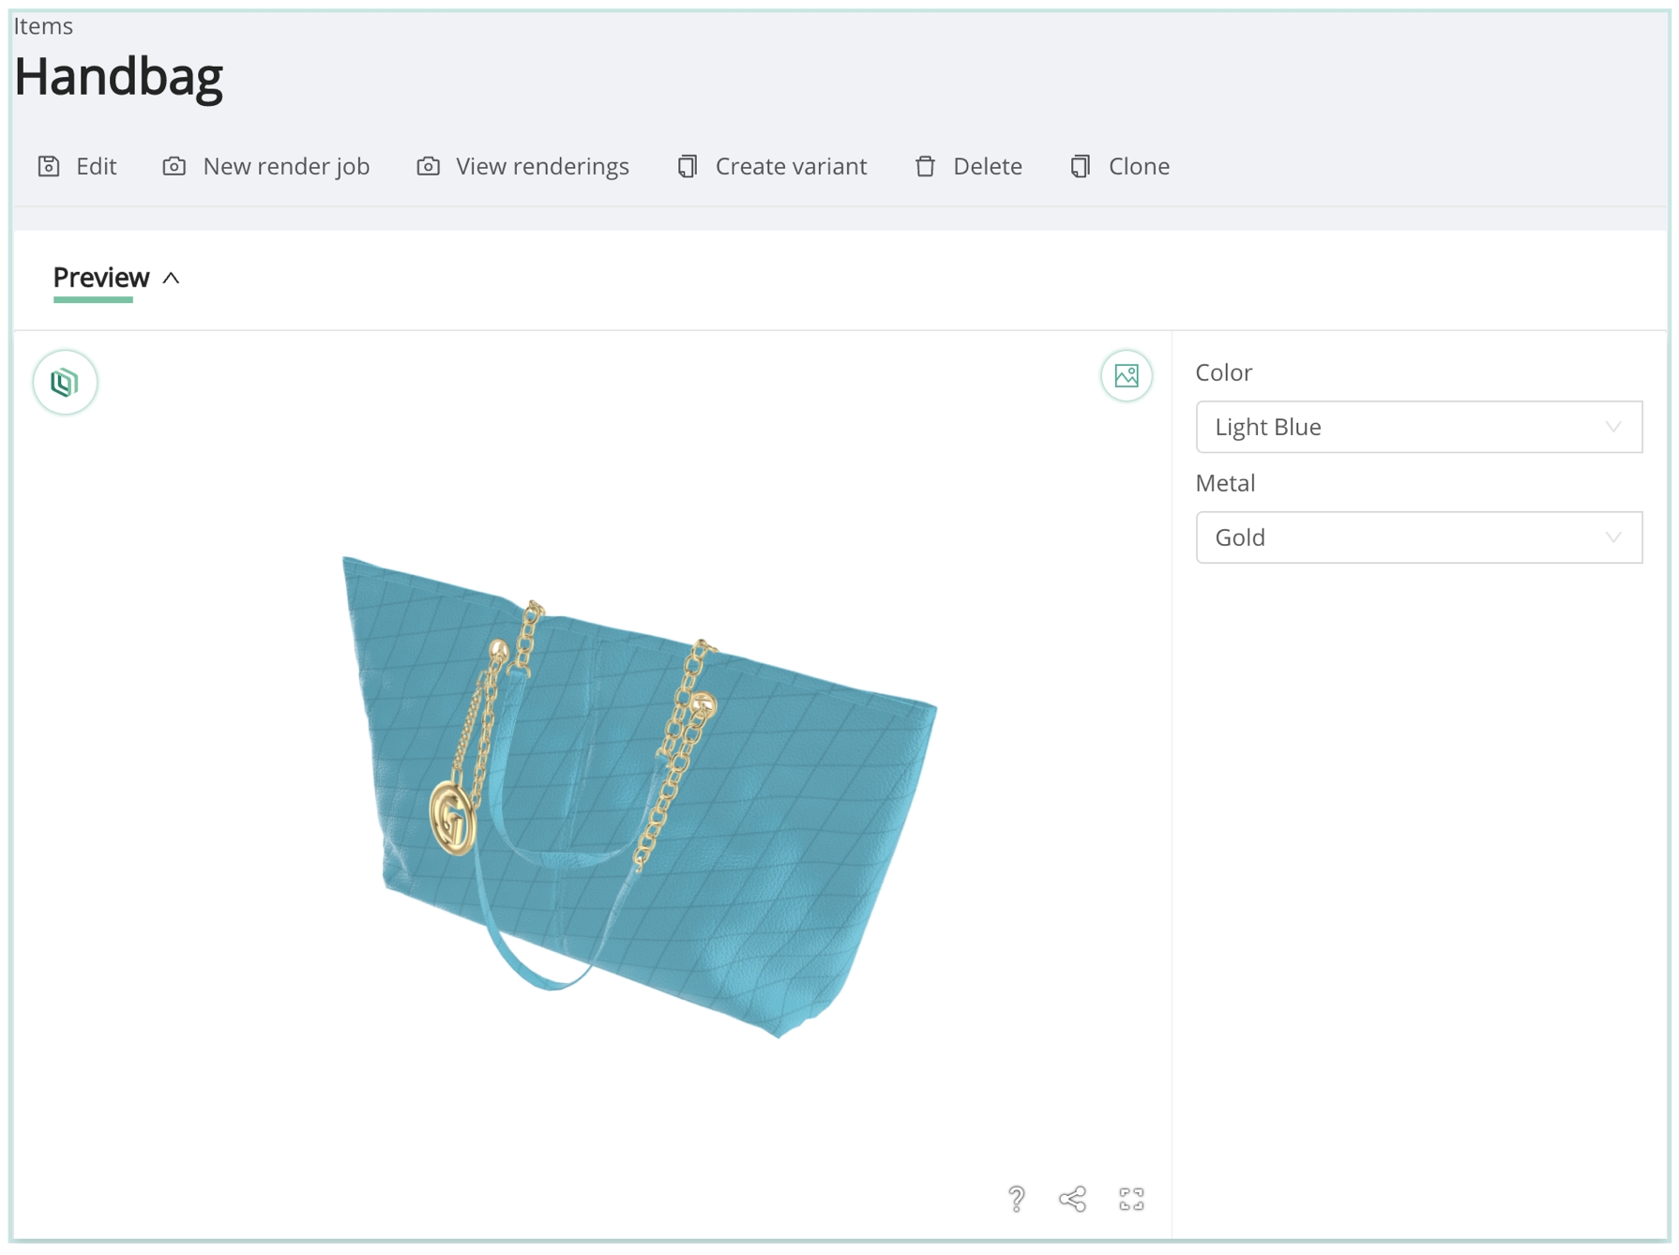Image resolution: width=1679 pixels, height=1255 pixels.
Task: Click the green logo icon in viewer
Action: (65, 382)
